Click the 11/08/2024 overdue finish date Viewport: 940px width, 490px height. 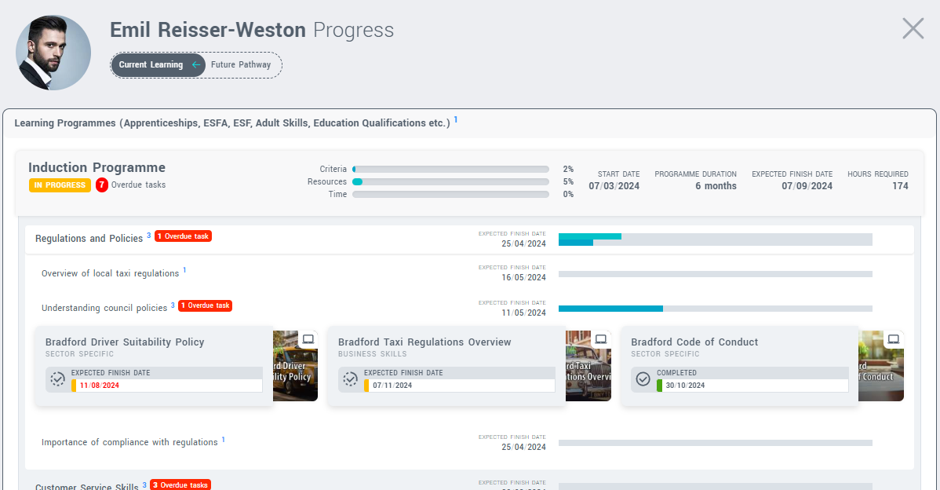tap(100, 386)
